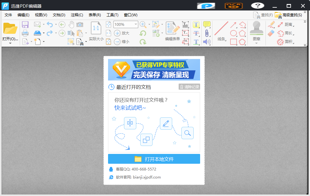Click the Redo arrow icon
The height and width of the screenshot is (196, 310).
[x=50, y=33]
